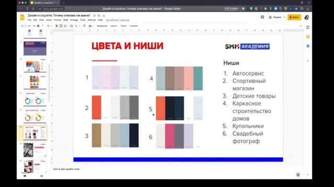Open the Edit menu

(35, 20)
